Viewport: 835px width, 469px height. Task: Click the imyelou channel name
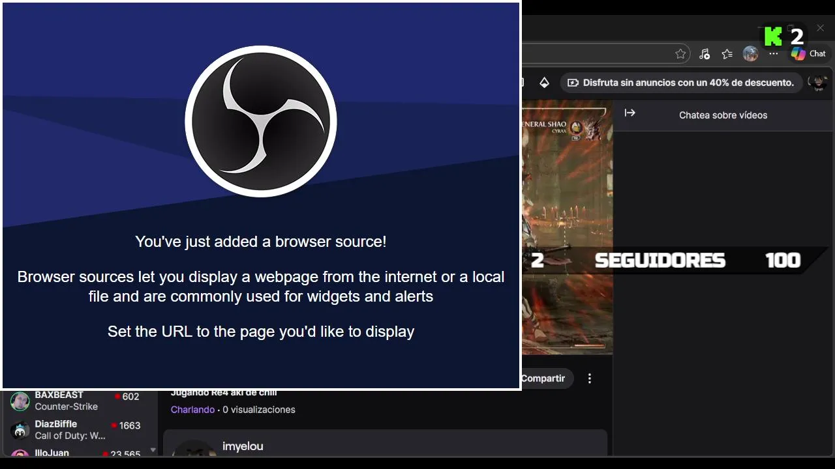(243, 447)
